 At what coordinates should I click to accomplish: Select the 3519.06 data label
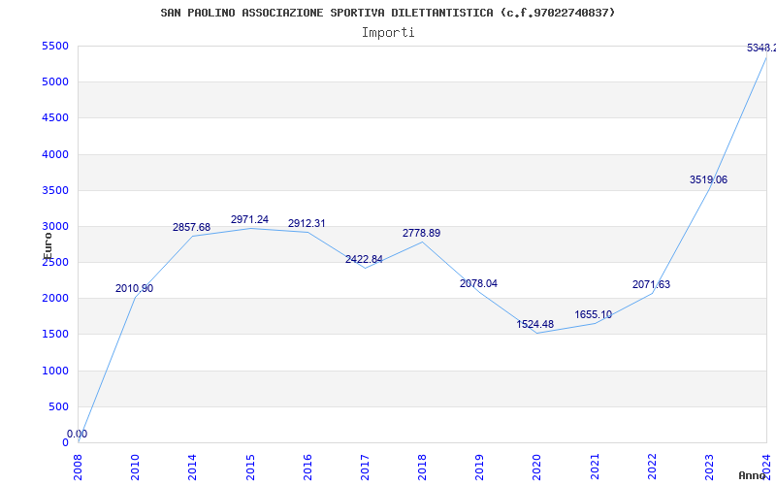[x=709, y=180]
